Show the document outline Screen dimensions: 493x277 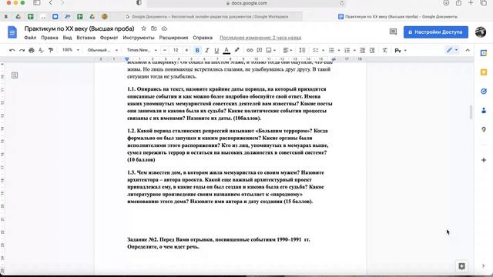click(15, 75)
